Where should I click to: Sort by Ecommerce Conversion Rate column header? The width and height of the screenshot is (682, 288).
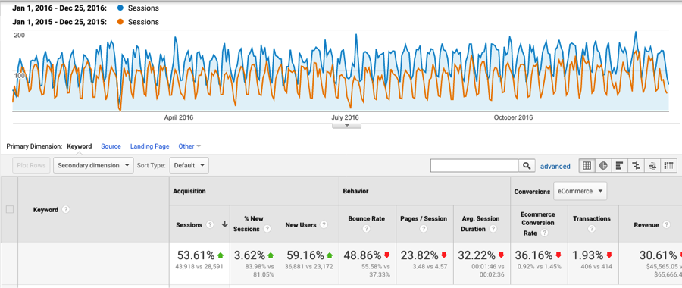pyautogui.click(x=537, y=224)
